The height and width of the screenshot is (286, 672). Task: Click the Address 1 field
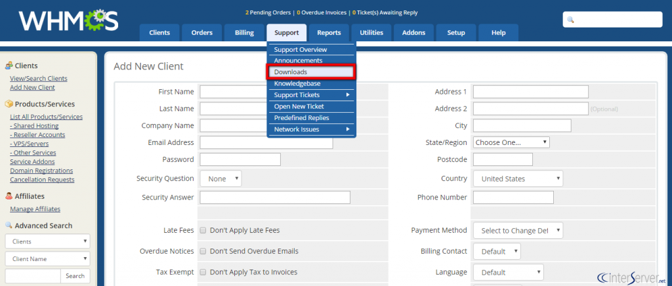pyautogui.click(x=530, y=92)
